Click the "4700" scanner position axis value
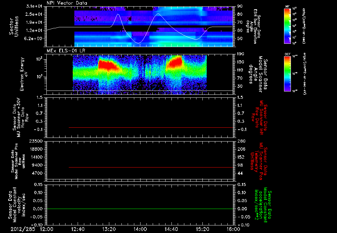The width and height of the screenshot is (337, 233). (37, 173)
